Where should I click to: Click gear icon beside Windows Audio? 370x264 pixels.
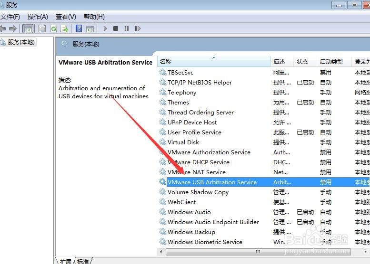(x=162, y=212)
